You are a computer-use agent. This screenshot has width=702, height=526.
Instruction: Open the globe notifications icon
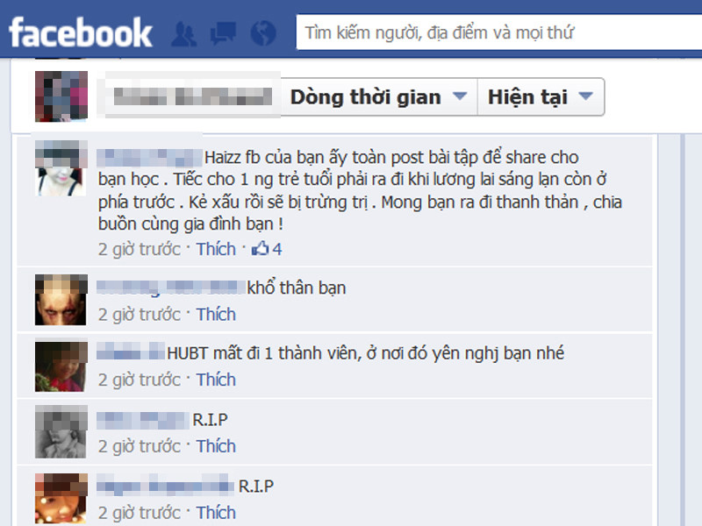(263, 33)
